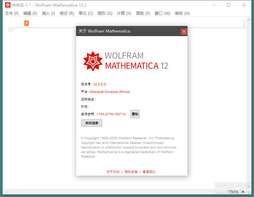Open the 许可协约 link
The image size is (254, 197).
pyautogui.click(x=113, y=172)
